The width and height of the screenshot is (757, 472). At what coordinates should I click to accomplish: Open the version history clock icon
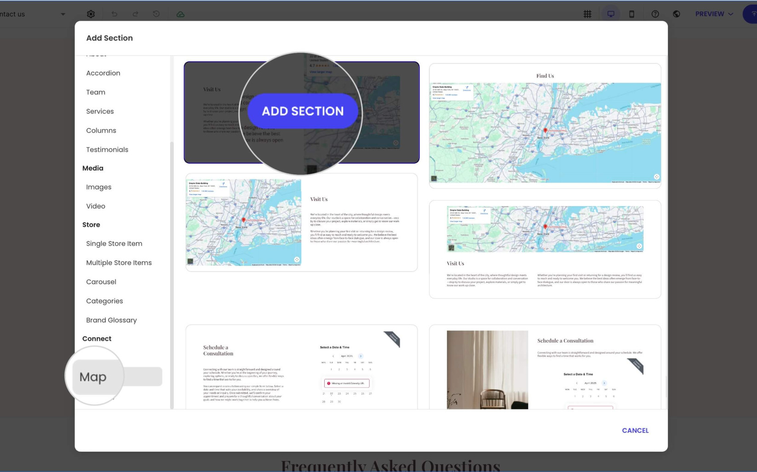pos(156,14)
